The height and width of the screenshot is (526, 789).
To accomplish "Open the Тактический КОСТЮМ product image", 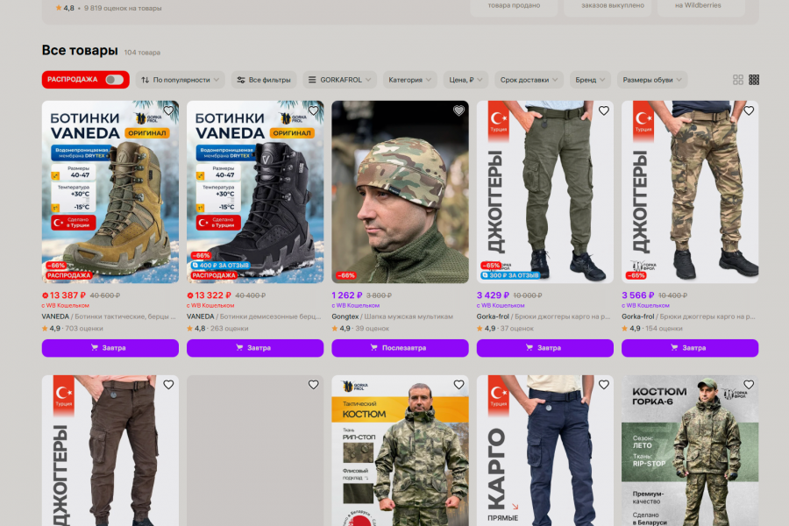I will 400,451.
